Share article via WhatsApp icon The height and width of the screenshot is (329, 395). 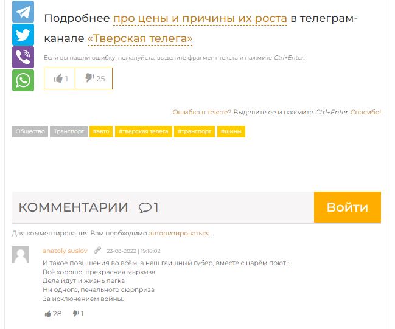click(23, 80)
